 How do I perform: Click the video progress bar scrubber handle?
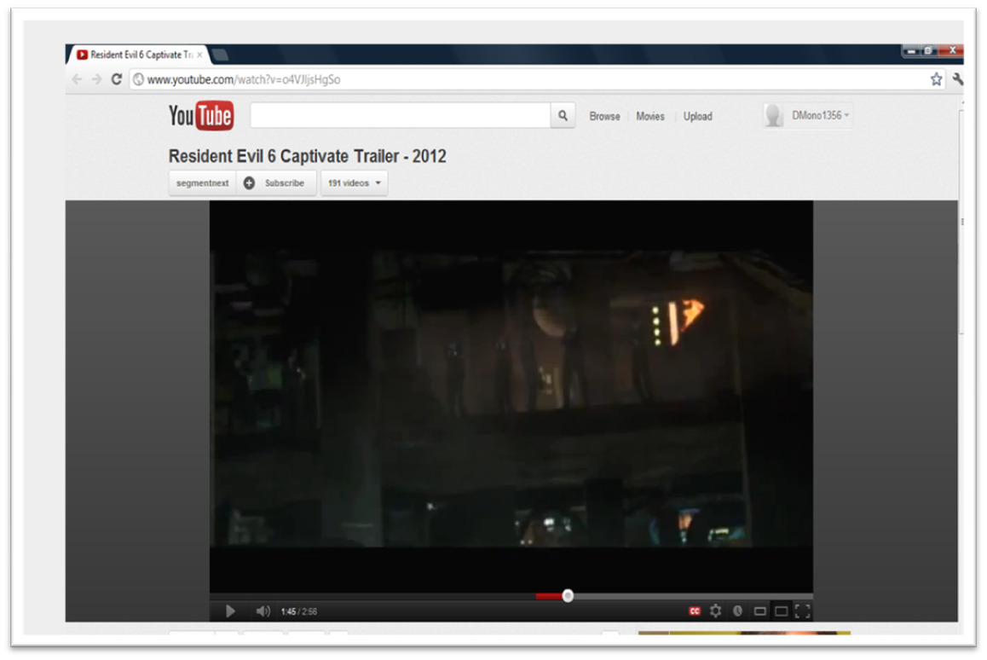pos(568,596)
